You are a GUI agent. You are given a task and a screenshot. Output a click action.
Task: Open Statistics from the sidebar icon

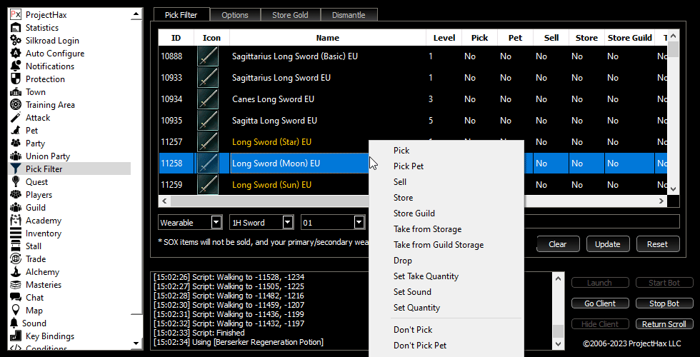15,28
